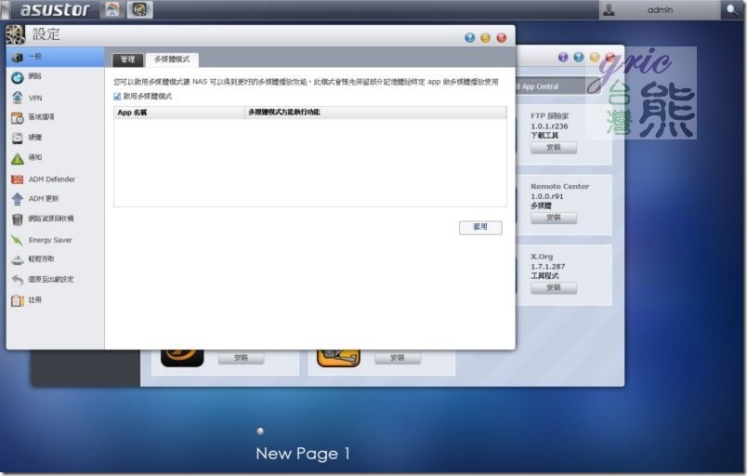Click the 設定 window title text

click(x=46, y=34)
